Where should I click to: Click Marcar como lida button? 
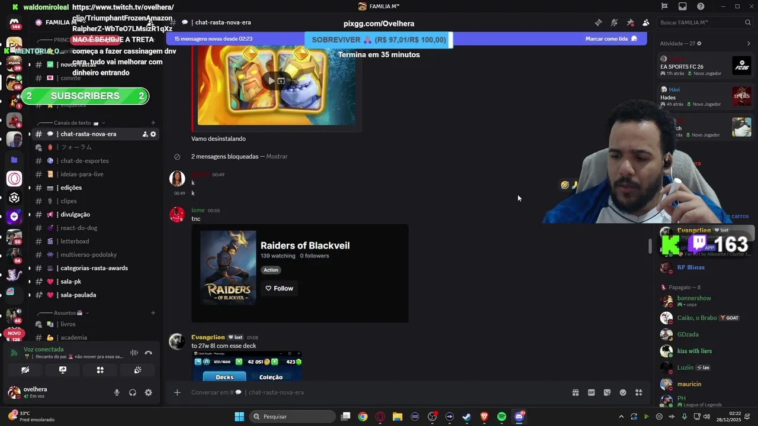(611, 39)
